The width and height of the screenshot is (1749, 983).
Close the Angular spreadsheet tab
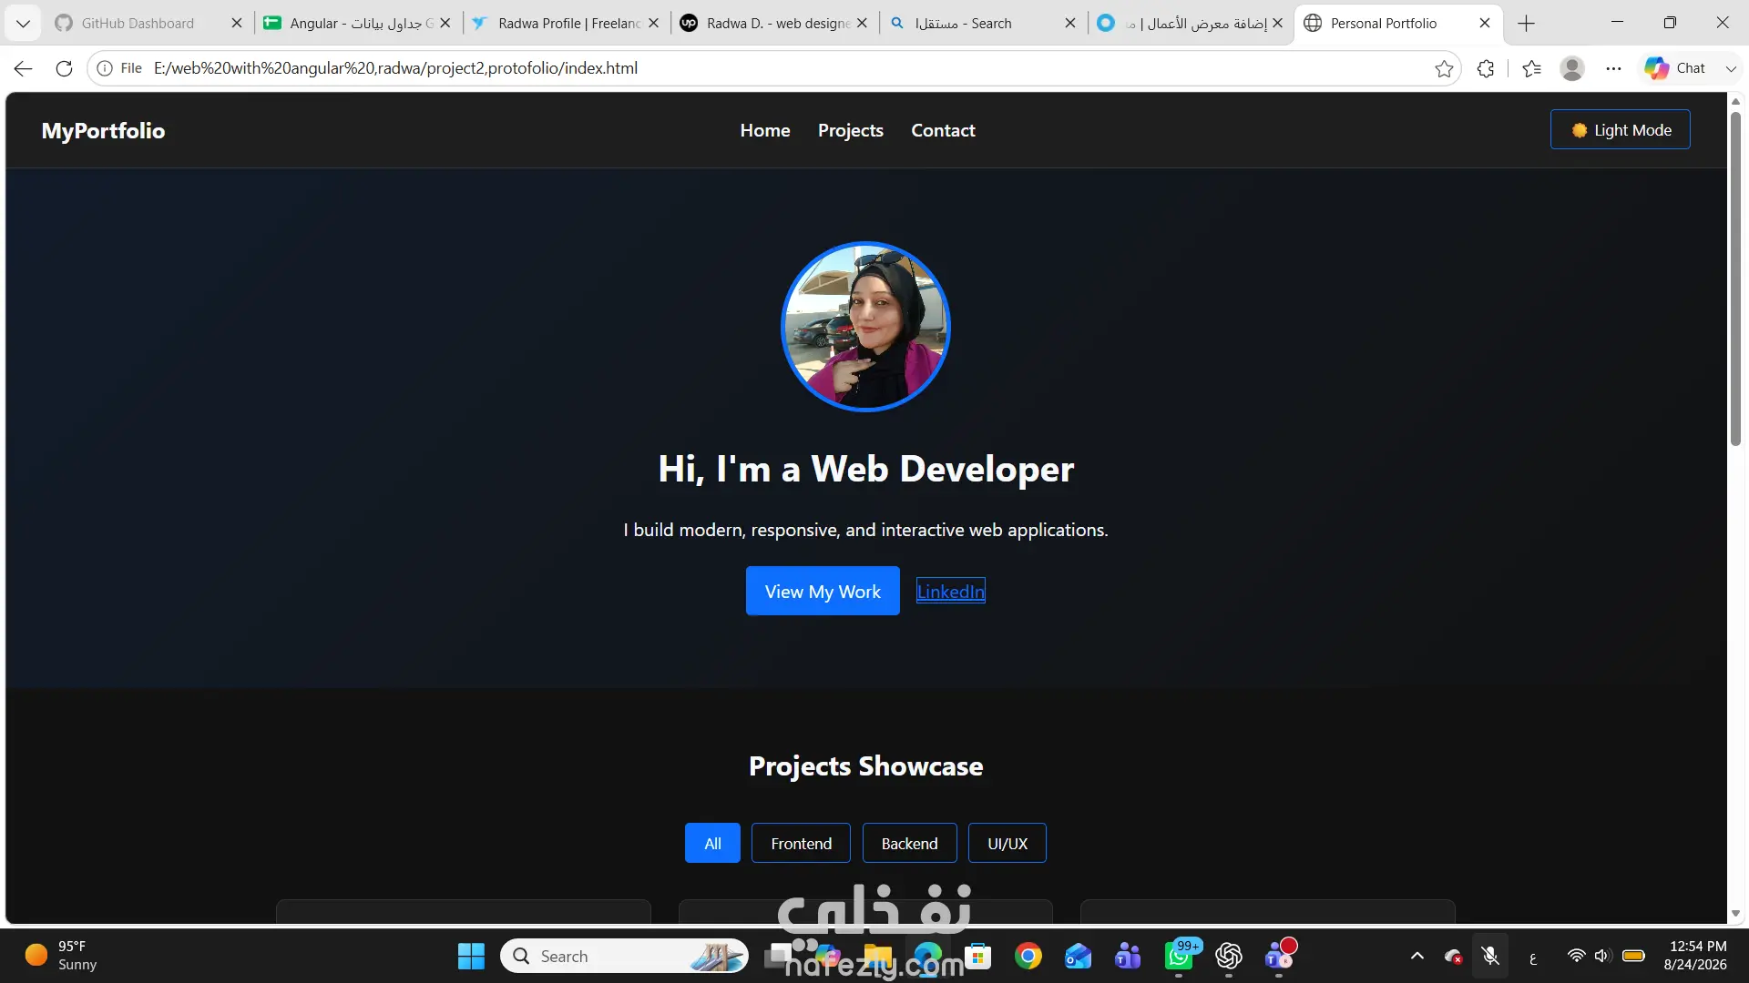click(x=445, y=23)
